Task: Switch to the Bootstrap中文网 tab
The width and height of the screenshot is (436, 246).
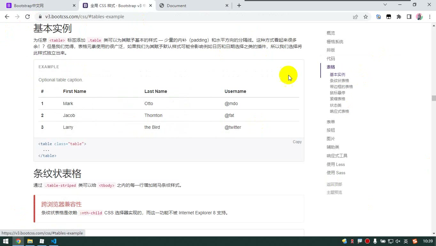Action: pos(40,5)
